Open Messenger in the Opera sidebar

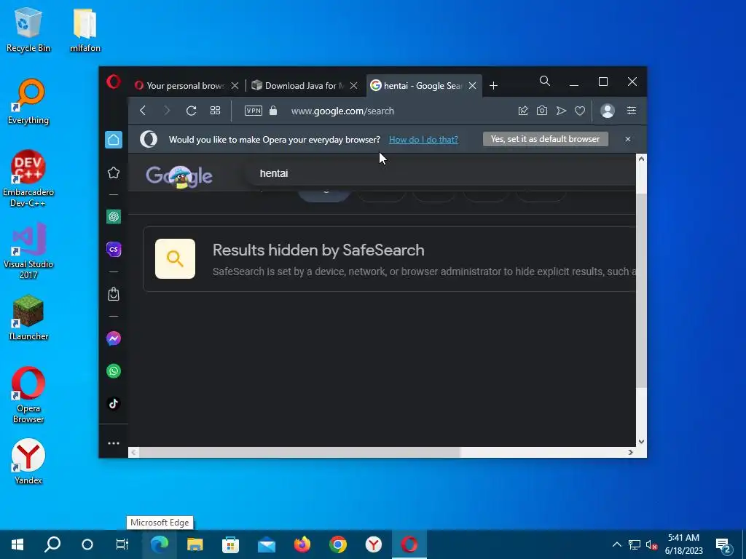(114, 338)
